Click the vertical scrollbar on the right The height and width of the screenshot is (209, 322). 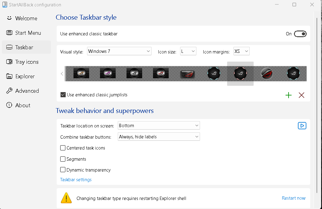tap(317, 105)
